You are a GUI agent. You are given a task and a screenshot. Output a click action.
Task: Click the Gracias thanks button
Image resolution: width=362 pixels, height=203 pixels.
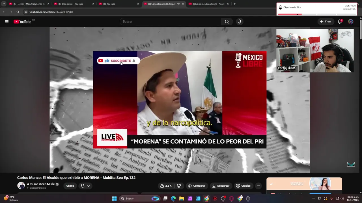(243, 186)
